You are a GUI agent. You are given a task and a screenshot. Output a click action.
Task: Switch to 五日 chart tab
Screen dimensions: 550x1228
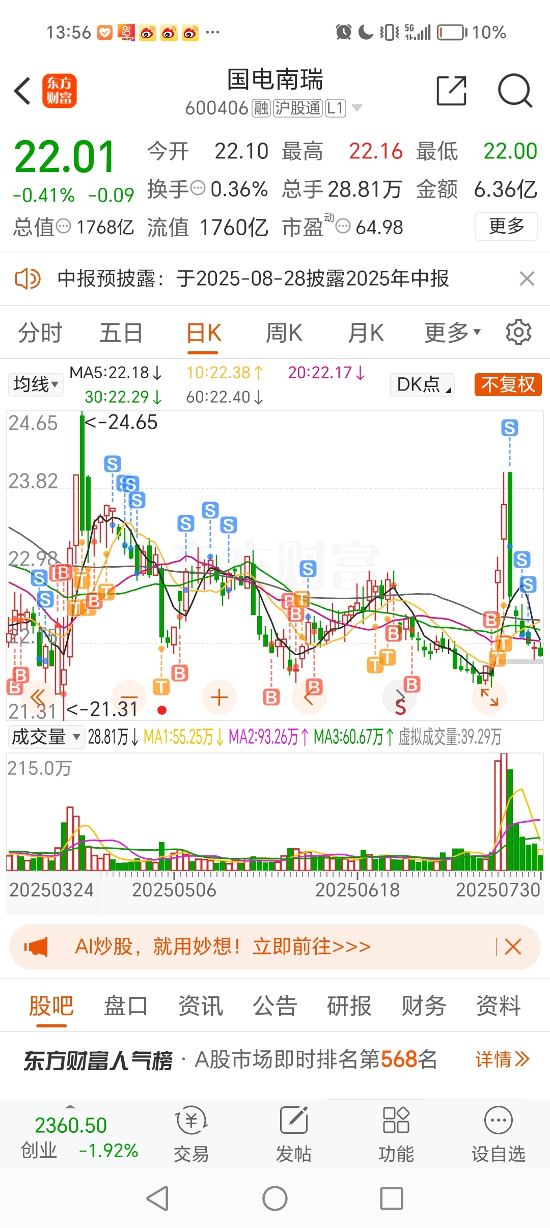pos(121,333)
